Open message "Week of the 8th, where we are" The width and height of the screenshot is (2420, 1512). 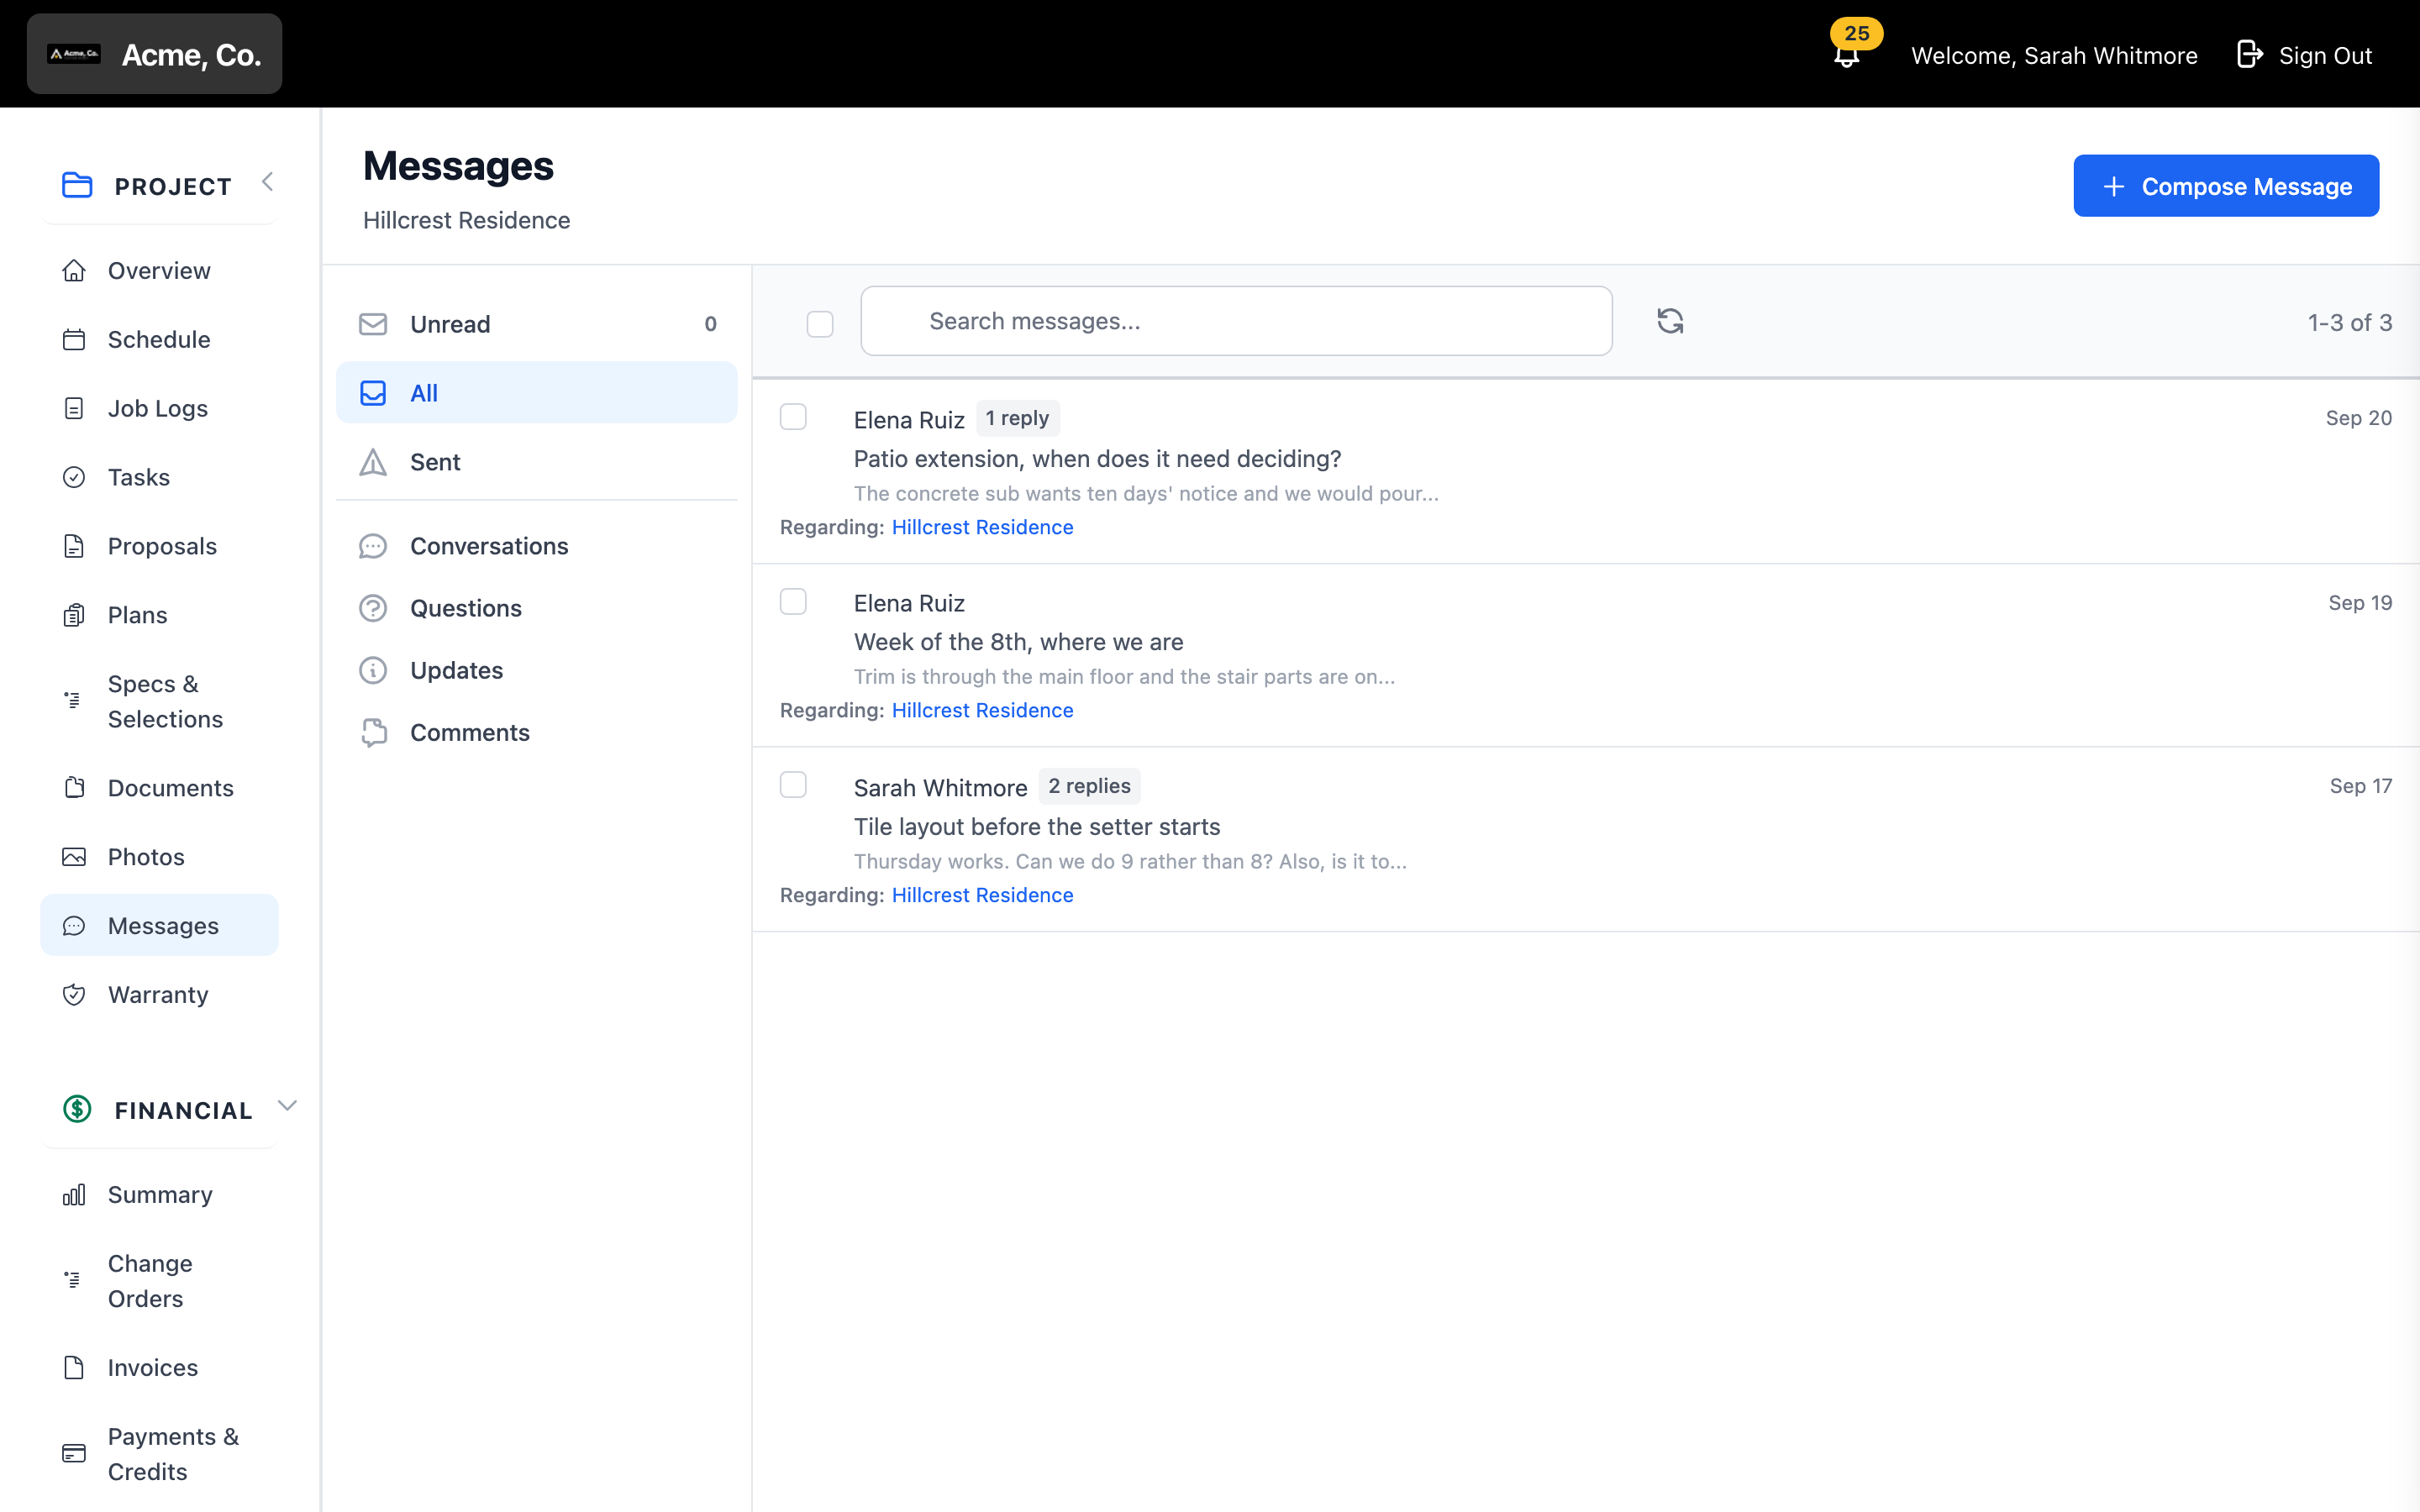pos(1018,642)
